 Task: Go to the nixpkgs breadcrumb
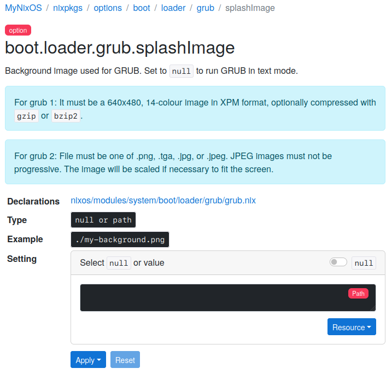[x=68, y=8]
